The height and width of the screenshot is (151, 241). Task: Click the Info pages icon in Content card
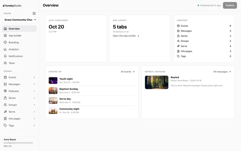178,51
